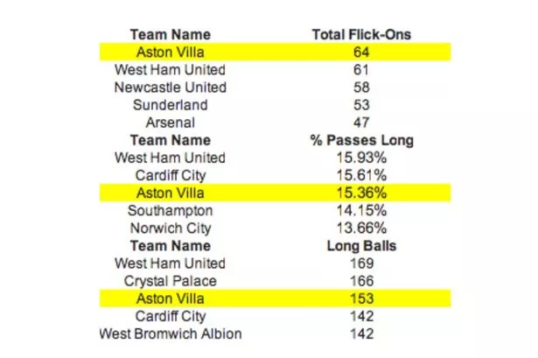The height and width of the screenshot is (358, 538).
Task: Select the Arsenal row label
Action: [x=171, y=123]
